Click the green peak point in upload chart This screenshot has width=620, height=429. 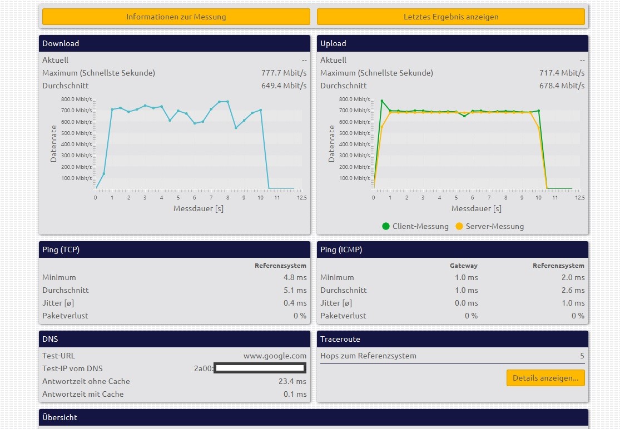[x=382, y=101]
